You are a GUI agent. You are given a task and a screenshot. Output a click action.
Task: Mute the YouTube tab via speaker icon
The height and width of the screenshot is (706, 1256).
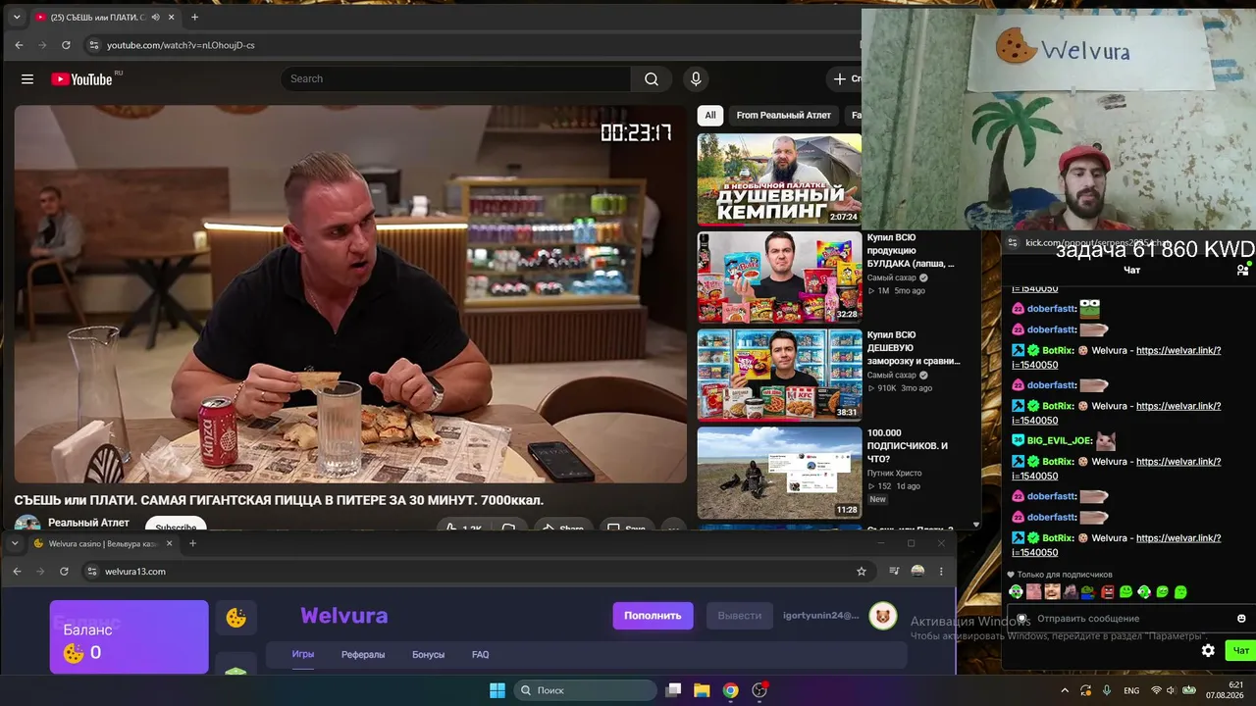pyautogui.click(x=155, y=17)
